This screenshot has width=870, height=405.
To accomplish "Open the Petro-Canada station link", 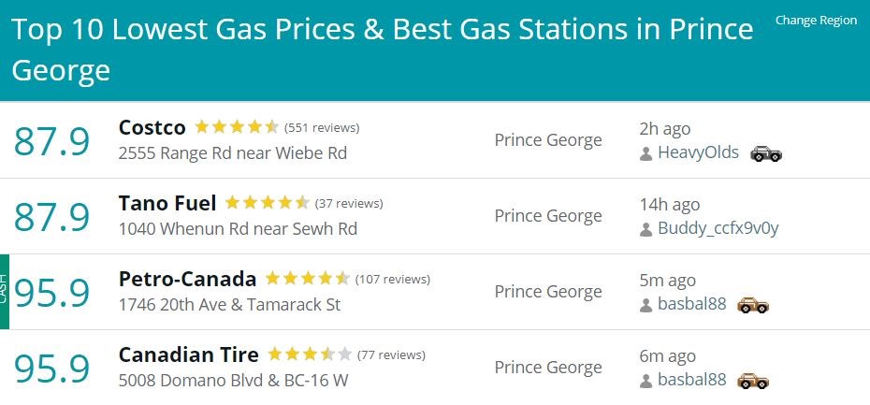I will pos(187,279).
